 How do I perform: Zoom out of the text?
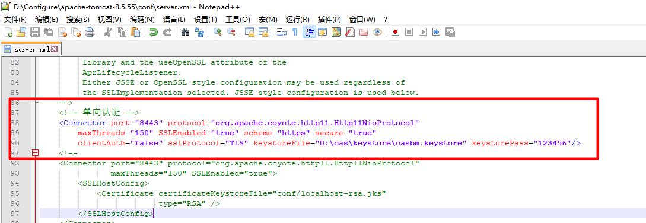click(231, 32)
